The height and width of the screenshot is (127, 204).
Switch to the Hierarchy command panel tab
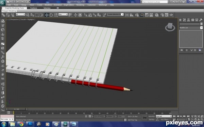pyautogui.click(x=188, y=20)
